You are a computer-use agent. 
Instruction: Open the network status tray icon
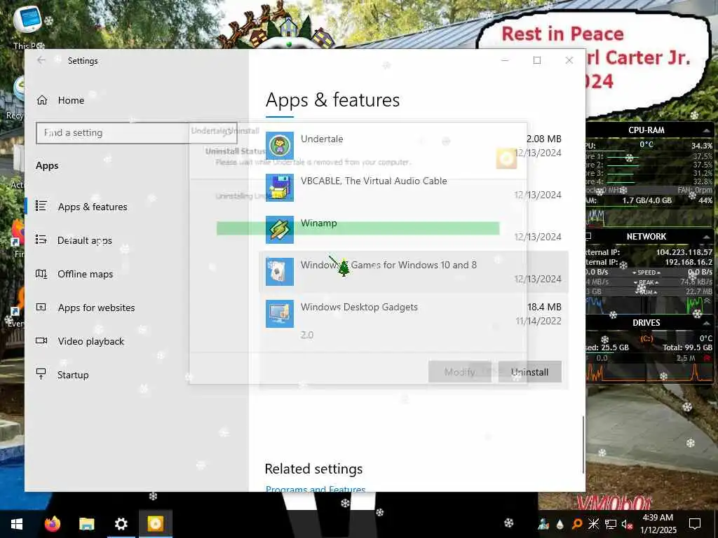[611, 524]
